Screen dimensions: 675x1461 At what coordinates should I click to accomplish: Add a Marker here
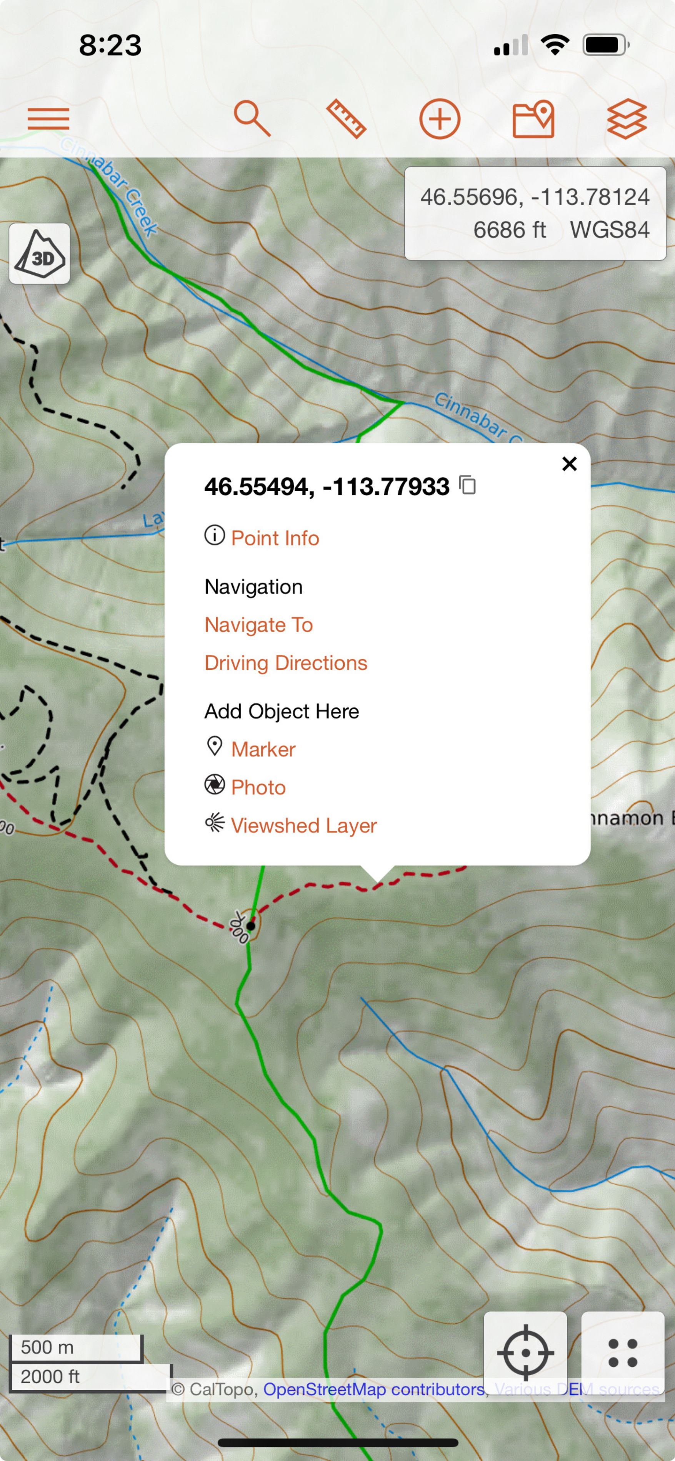click(x=263, y=749)
